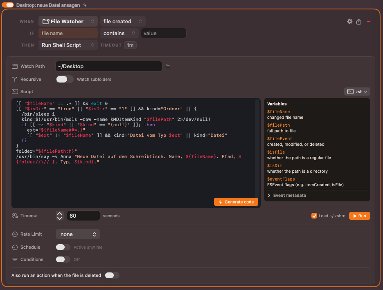Browse for folder using the folder picker icon
383x290 pixels.
(168, 66)
